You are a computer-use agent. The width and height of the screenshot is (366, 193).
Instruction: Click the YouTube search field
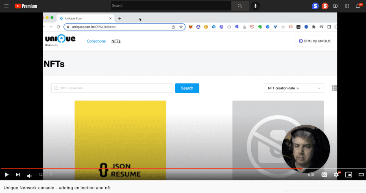tap(171, 6)
